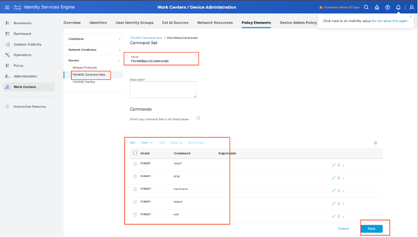This screenshot has height=237, width=418.
Task: Click into the Description text area
Action: pyautogui.click(x=163, y=89)
